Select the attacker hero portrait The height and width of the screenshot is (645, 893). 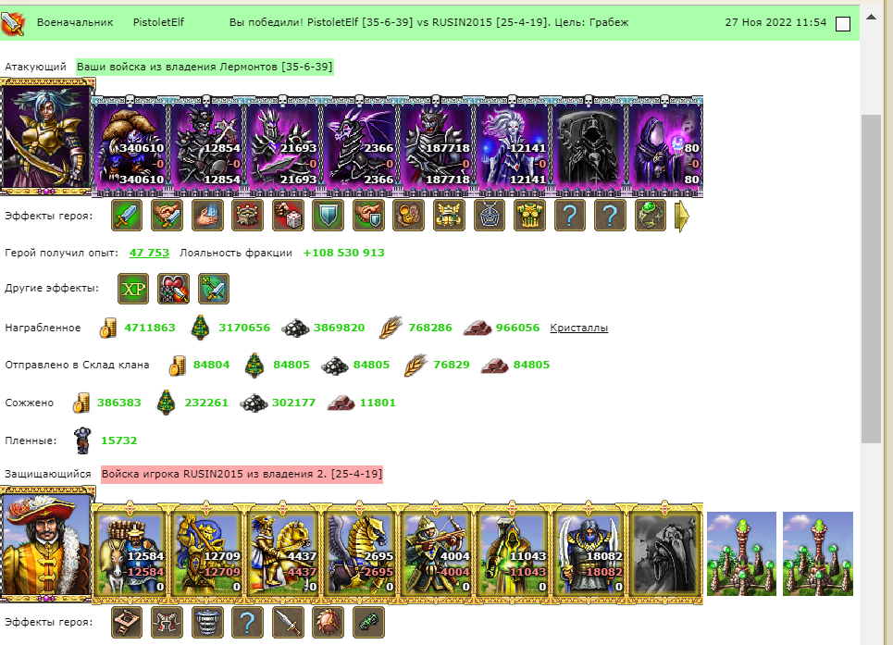point(46,137)
